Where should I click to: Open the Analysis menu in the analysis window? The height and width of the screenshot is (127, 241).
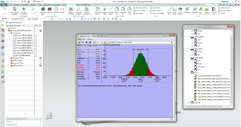90,39
